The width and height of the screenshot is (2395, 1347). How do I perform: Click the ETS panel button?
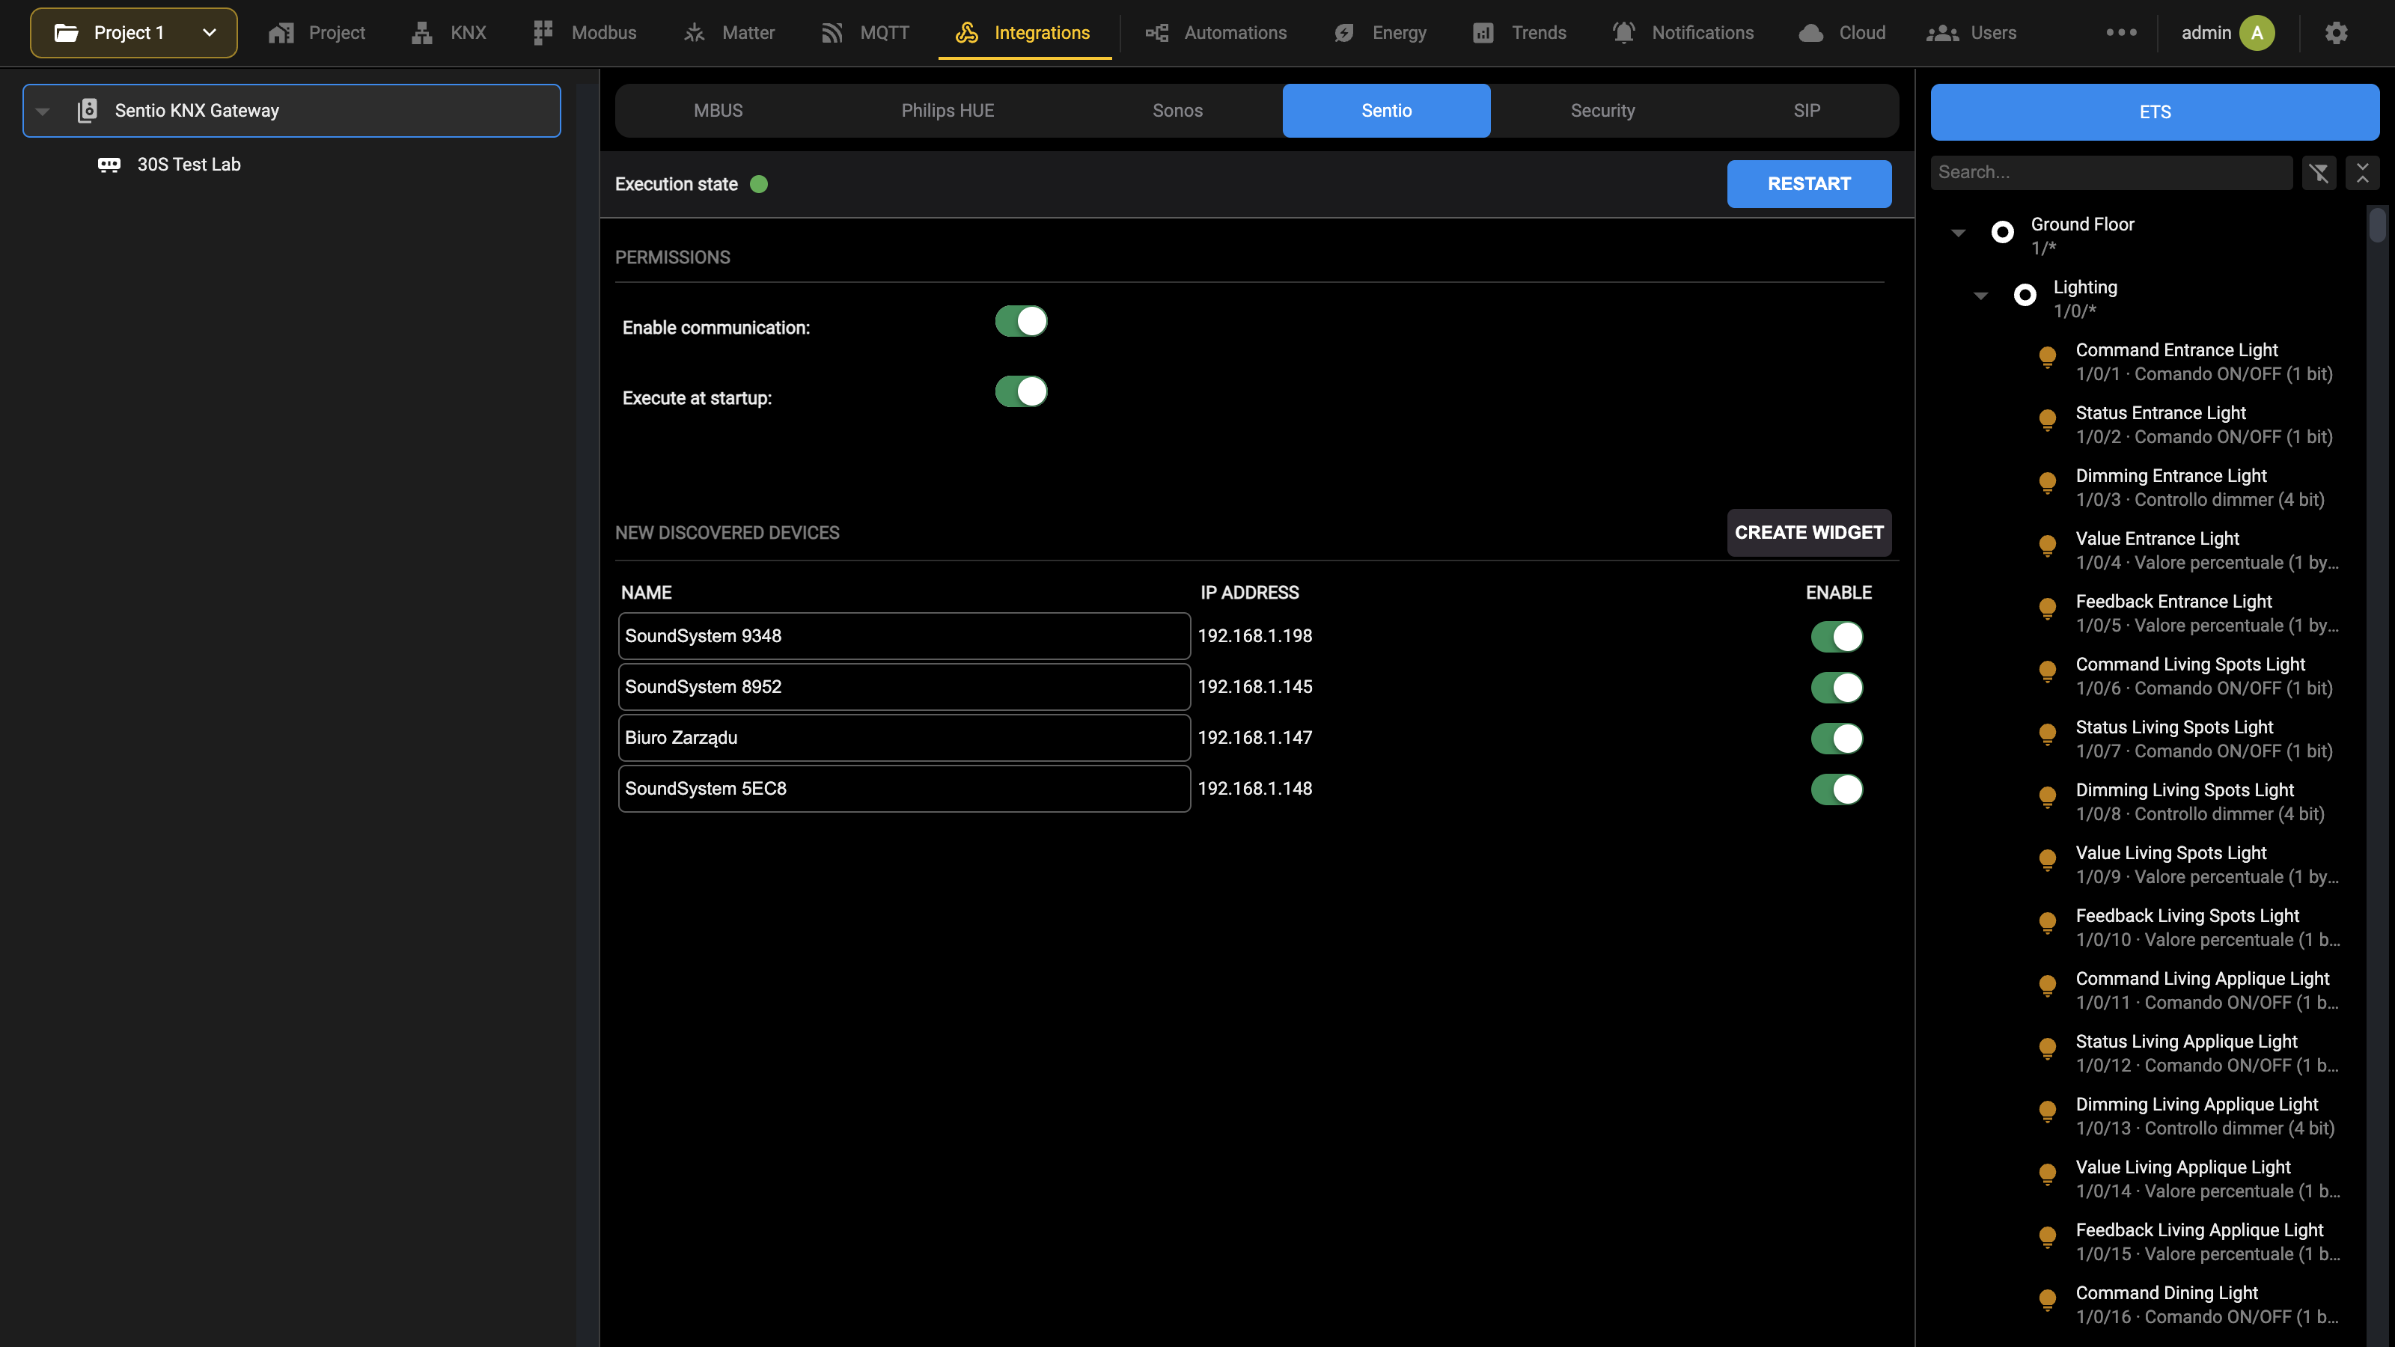[x=2154, y=112]
